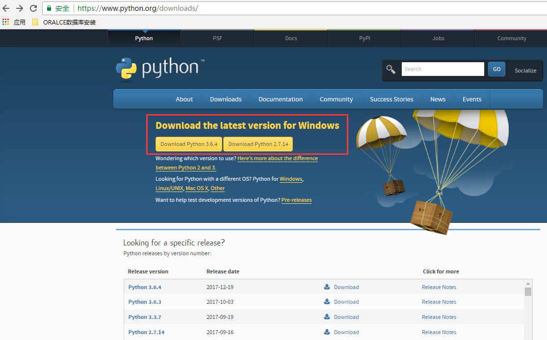Click the download icon in the Python 3.6.4 row
Screen dimensions: 547x340
[327, 287]
